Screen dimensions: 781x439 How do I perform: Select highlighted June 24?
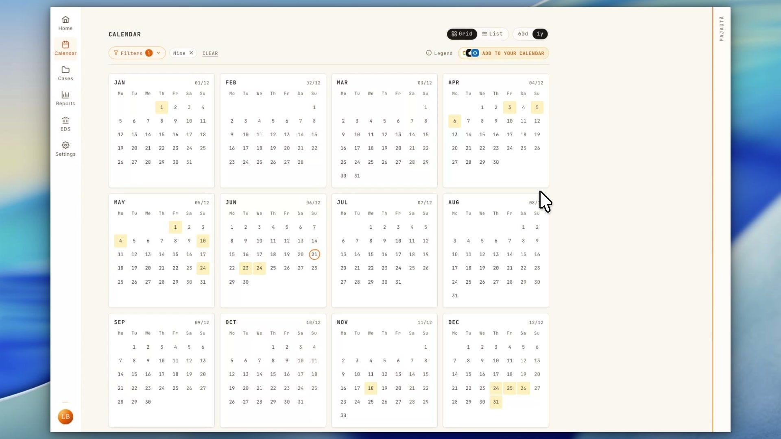pyautogui.click(x=260, y=268)
